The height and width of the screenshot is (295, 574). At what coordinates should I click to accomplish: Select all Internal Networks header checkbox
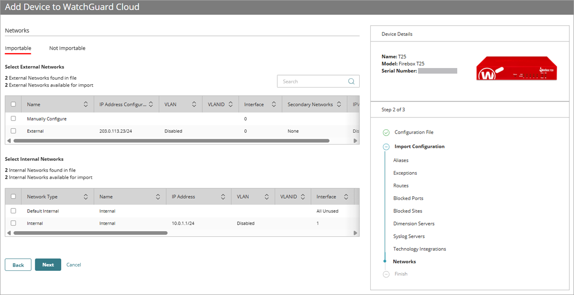14,197
